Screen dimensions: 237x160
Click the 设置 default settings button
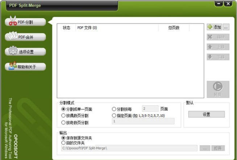click(x=207, y=114)
